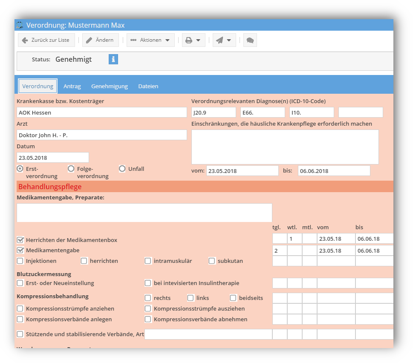The image size is (413, 363).
Task: Open the send paper plane dropdown
Action: point(224,40)
